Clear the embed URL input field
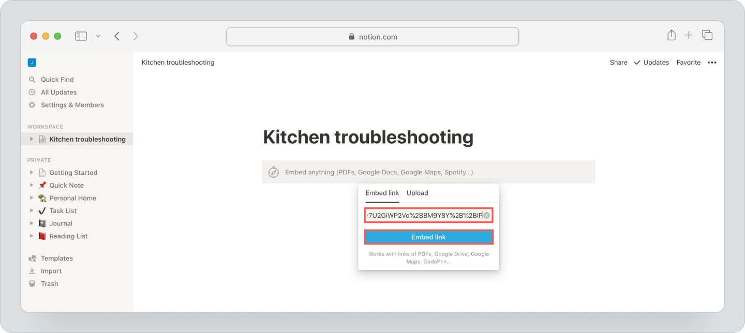Viewport: 745px width, 333px height. tap(486, 215)
